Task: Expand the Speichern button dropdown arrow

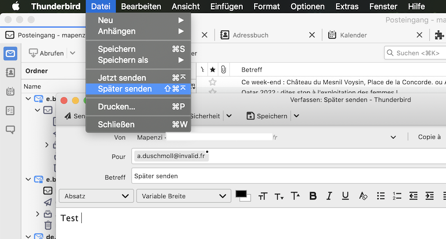Action: (296, 116)
